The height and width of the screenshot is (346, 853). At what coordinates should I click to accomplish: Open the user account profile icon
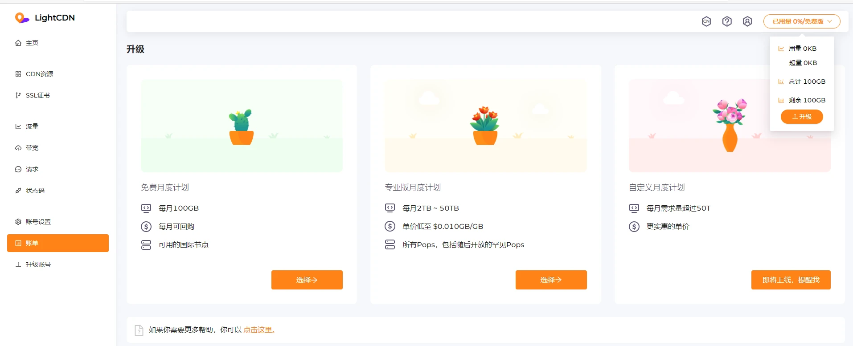tap(747, 21)
